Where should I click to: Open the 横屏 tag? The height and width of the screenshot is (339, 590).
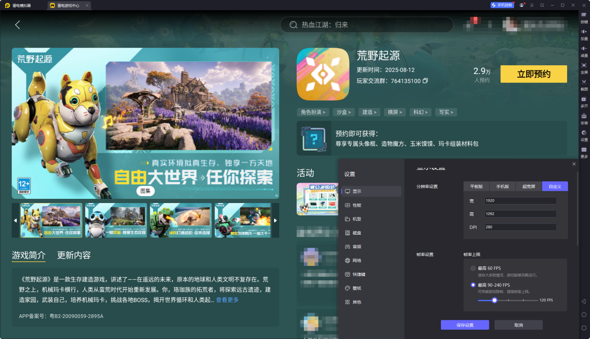coord(395,112)
